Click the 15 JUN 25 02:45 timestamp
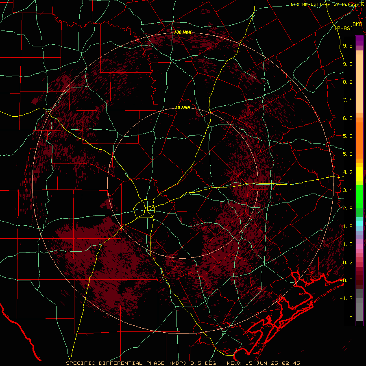 (272, 363)
